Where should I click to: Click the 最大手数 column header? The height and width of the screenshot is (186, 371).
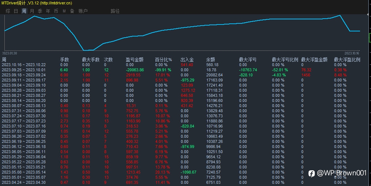pos(91,60)
